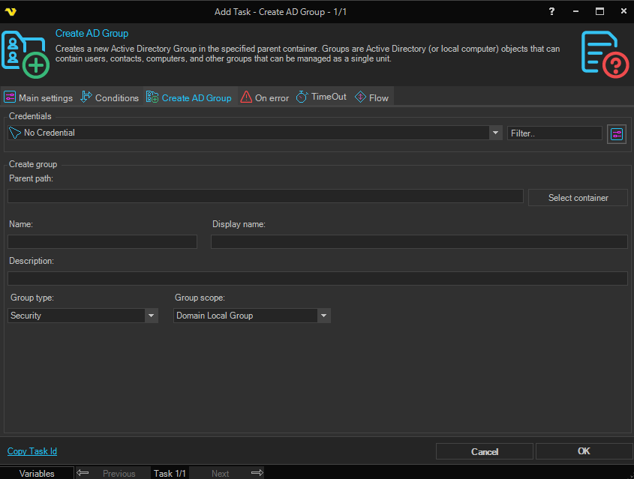The height and width of the screenshot is (479, 634).
Task: Click the OK button
Action: 584,451
